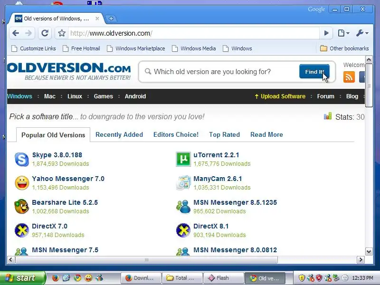Click vertical scrollbar up arrow
This screenshot has width=380, height=285.
tap(369, 60)
